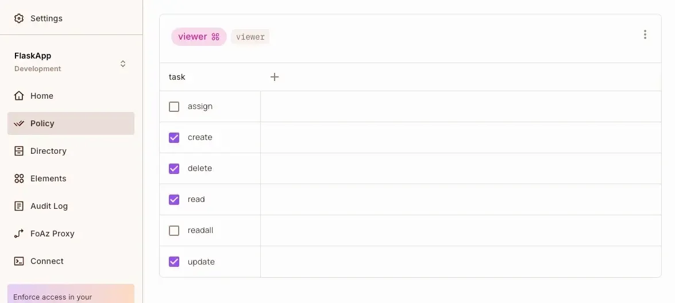The height and width of the screenshot is (303, 675).
Task: Click the FoAz Proxy icon
Action: coord(19,234)
